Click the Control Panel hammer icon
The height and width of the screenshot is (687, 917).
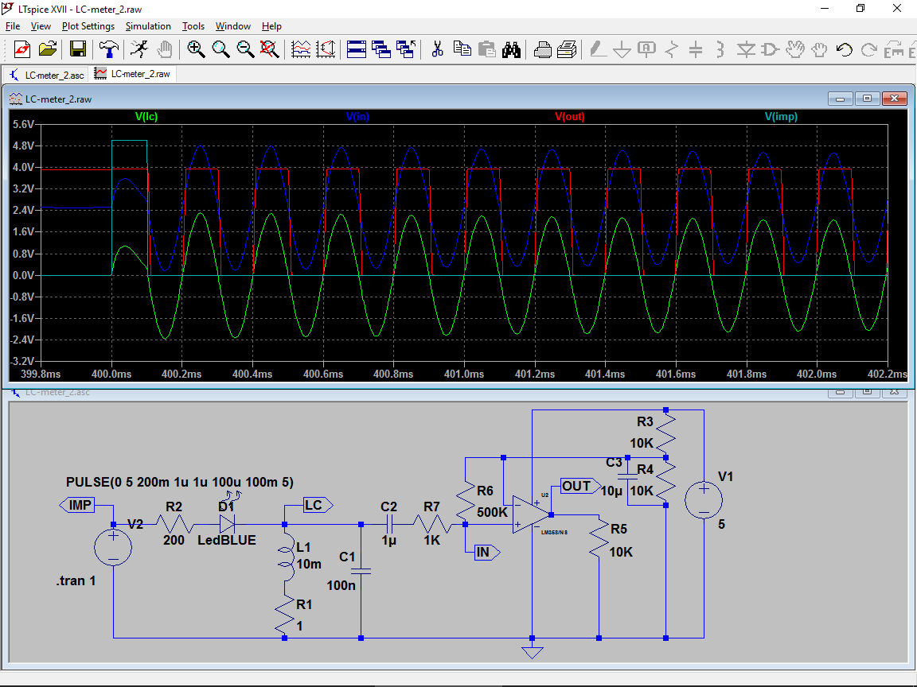coord(109,50)
